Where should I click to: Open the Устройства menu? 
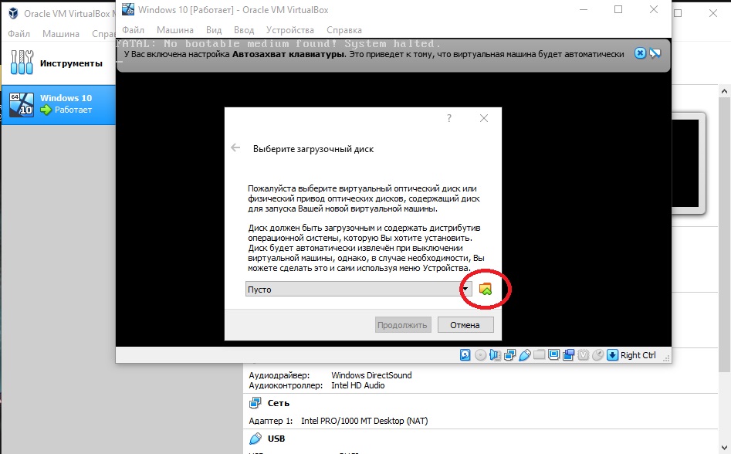[290, 30]
